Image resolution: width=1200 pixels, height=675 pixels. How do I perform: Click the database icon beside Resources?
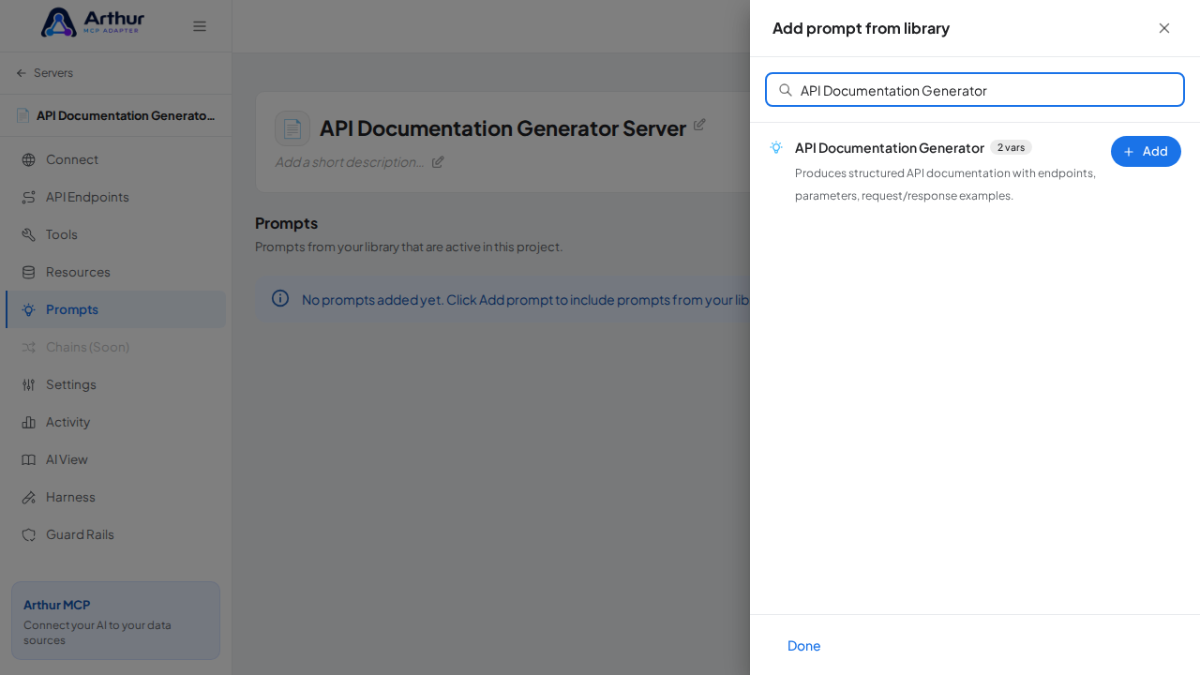(29, 272)
